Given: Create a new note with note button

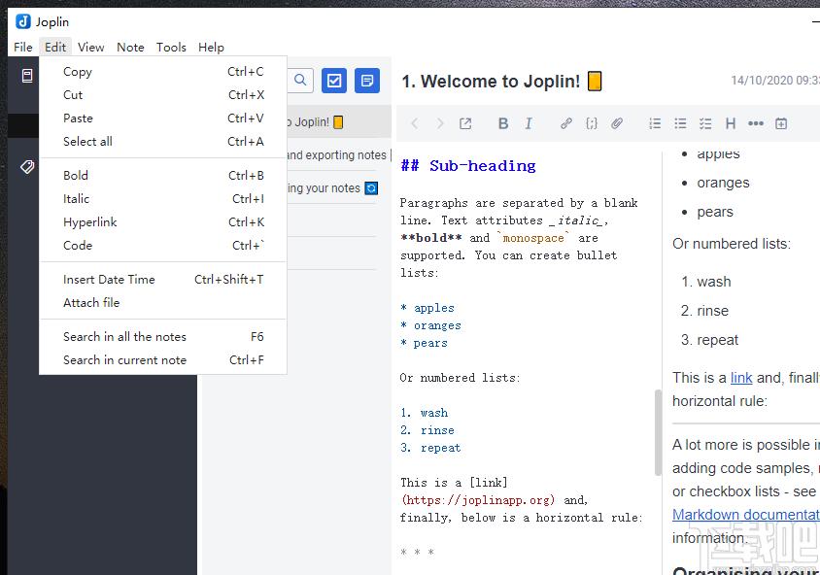Looking at the screenshot, I should (x=367, y=81).
